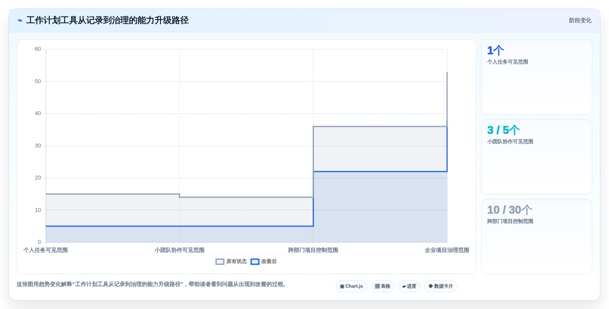Click the chart description sentence below the chart
The height and width of the screenshot is (309, 609).
coord(152,284)
